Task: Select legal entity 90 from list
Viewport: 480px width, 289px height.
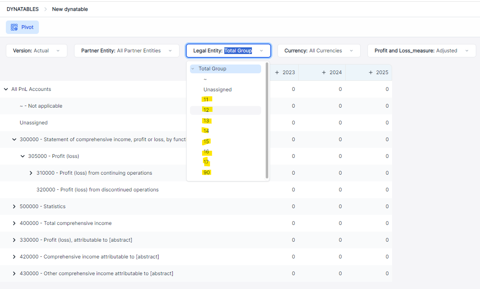Action: point(207,173)
